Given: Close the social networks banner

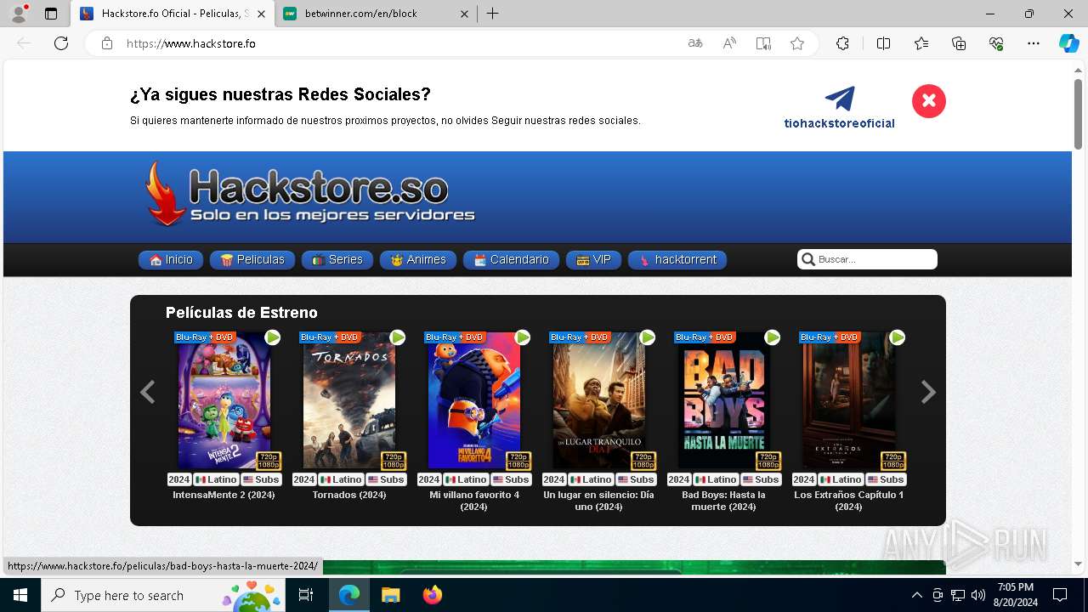Looking at the screenshot, I should click(929, 101).
